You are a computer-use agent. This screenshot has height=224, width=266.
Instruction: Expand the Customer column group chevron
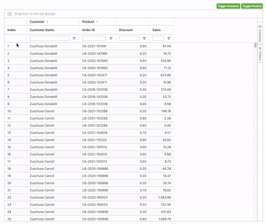tap(48, 22)
